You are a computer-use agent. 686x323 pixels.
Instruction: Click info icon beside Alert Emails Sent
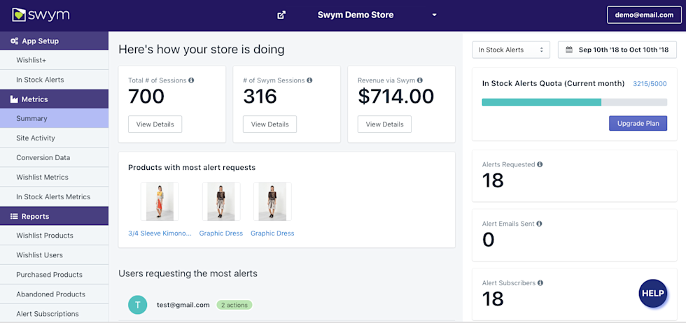[x=539, y=224]
